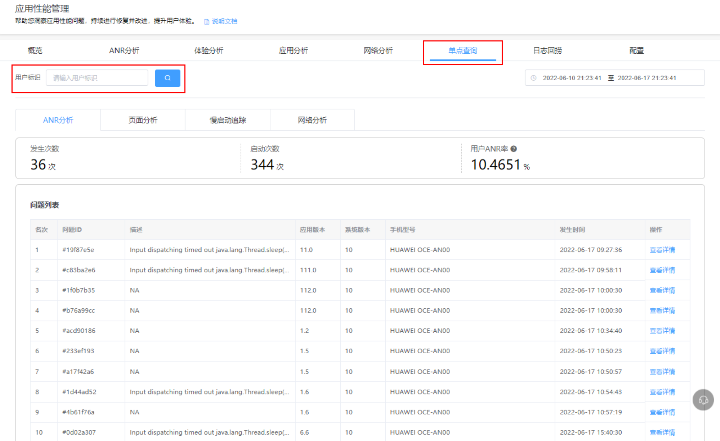Click the blue search magnifier button
This screenshot has width=720, height=441.
tap(167, 78)
